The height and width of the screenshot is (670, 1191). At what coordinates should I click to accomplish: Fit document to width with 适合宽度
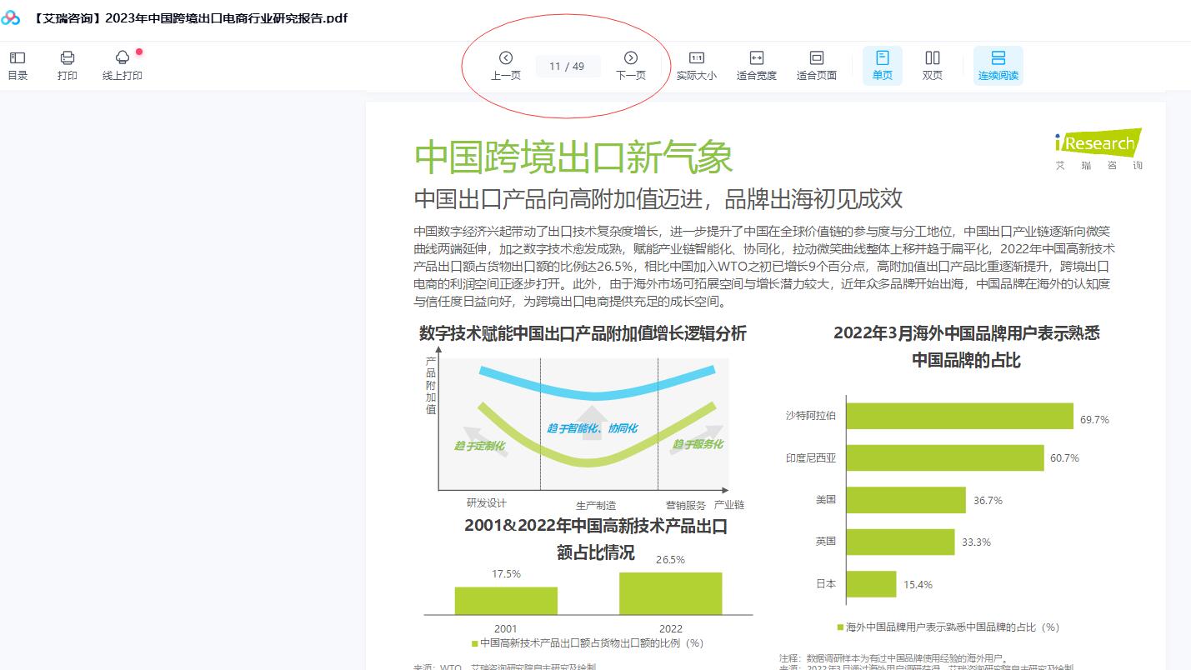tap(756, 65)
